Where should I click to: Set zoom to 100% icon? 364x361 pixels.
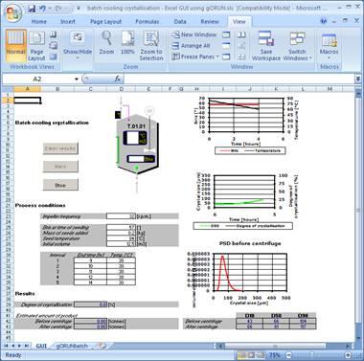(127, 38)
